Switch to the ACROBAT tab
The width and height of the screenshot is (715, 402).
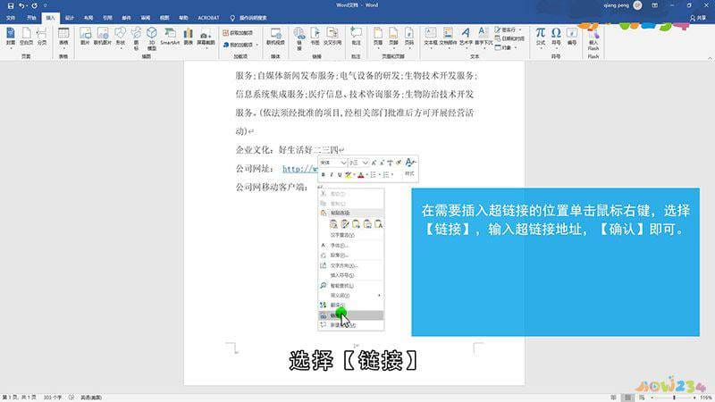(x=208, y=18)
